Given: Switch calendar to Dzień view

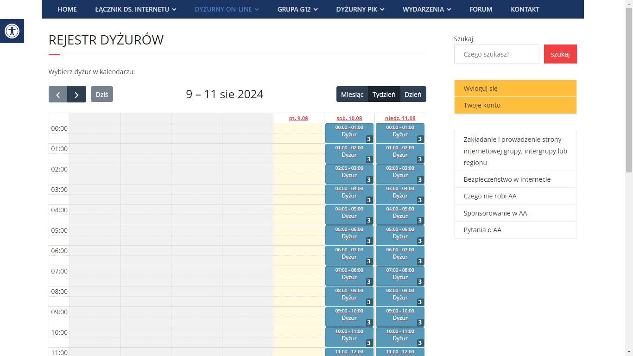Looking at the screenshot, I should [412, 95].
